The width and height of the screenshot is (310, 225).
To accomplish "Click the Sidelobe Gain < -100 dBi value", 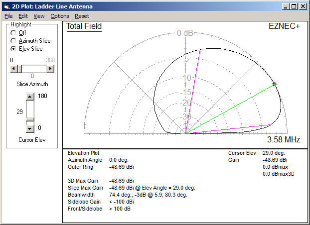I will [122, 202].
